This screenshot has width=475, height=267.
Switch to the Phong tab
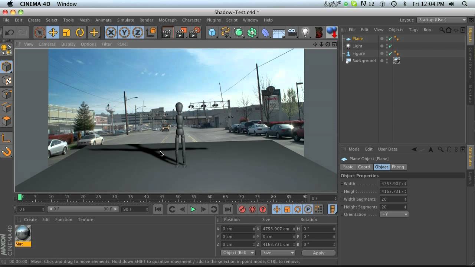pyautogui.click(x=398, y=167)
